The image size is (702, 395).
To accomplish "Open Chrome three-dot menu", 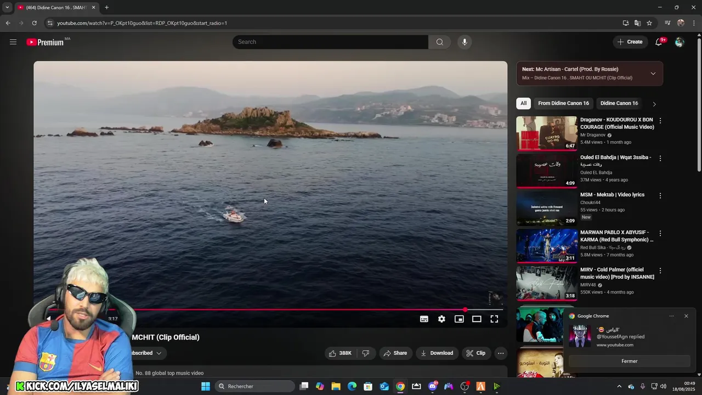I will click(x=694, y=23).
